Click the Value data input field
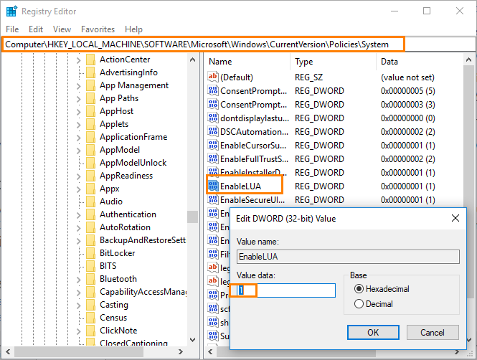The height and width of the screenshot is (360, 477). [x=286, y=290]
